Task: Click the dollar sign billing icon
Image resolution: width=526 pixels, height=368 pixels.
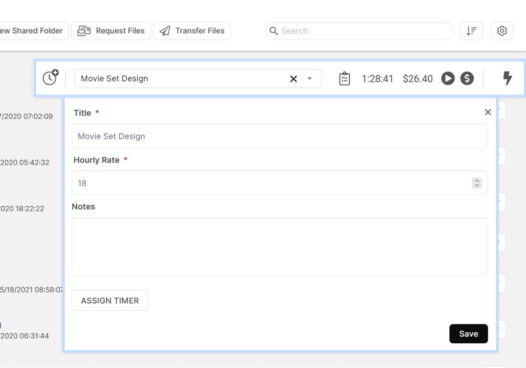Action: pyautogui.click(x=467, y=78)
